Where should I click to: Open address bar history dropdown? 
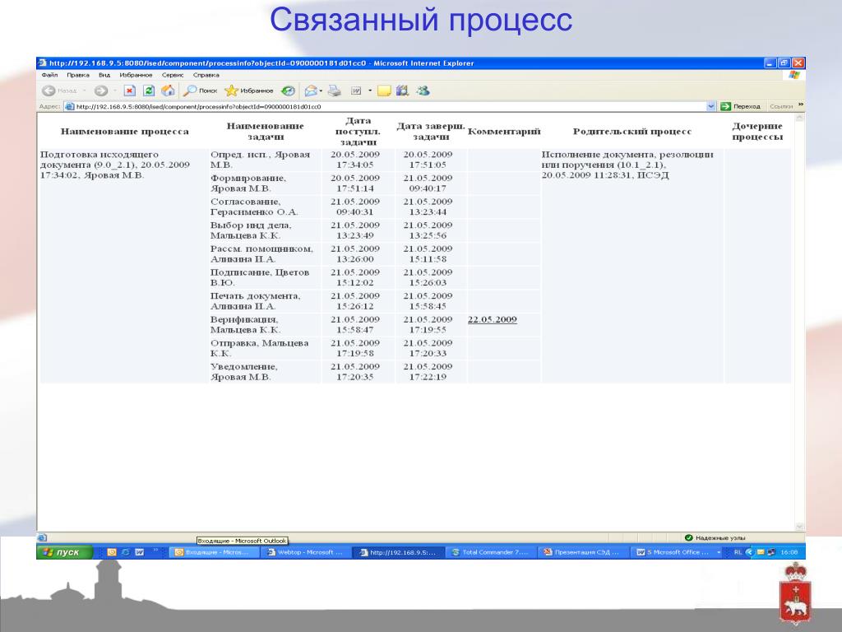pyautogui.click(x=711, y=106)
